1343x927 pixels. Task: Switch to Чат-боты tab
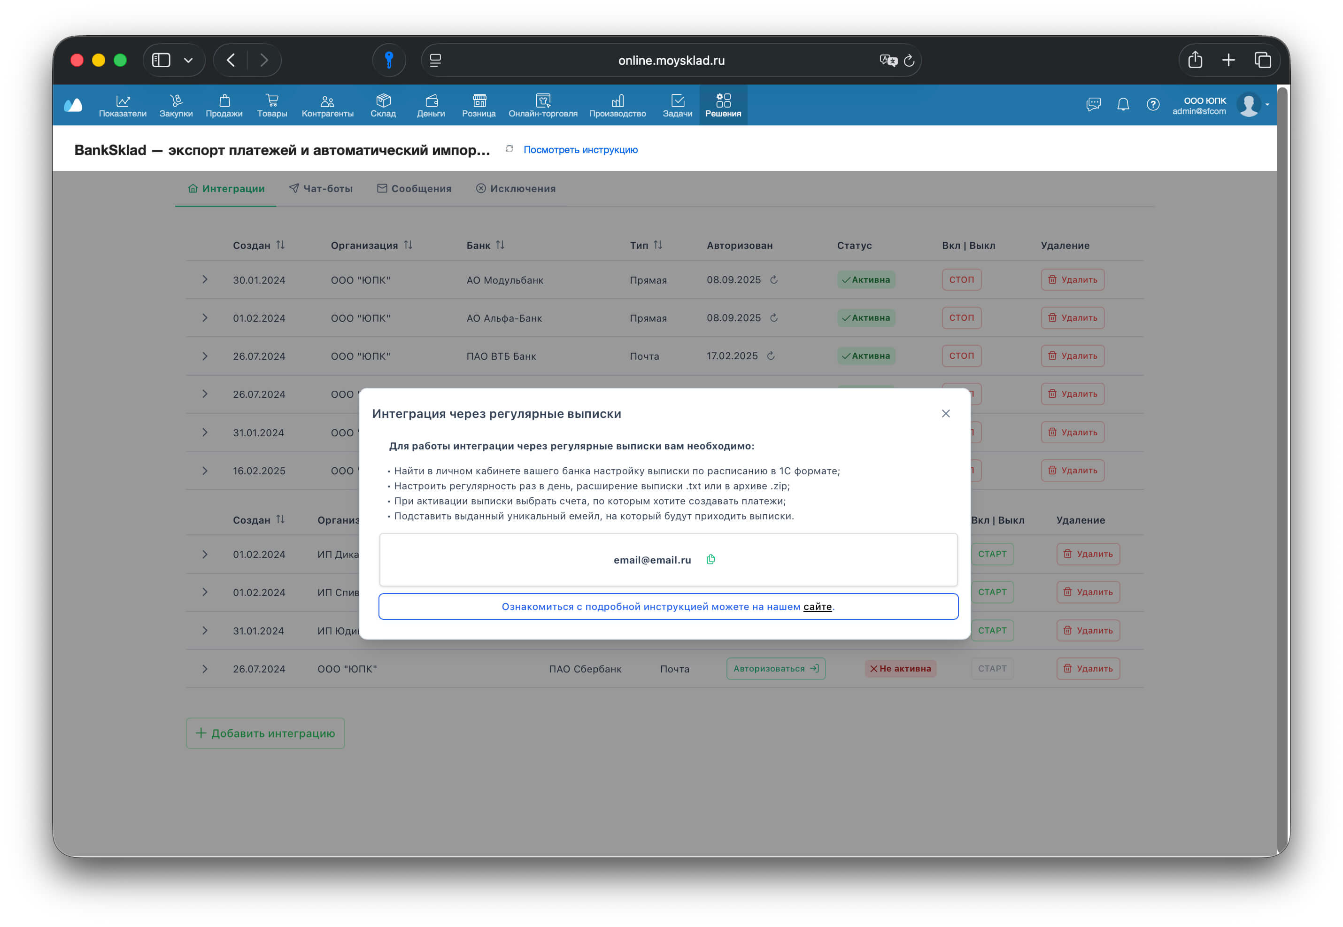(x=321, y=189)
